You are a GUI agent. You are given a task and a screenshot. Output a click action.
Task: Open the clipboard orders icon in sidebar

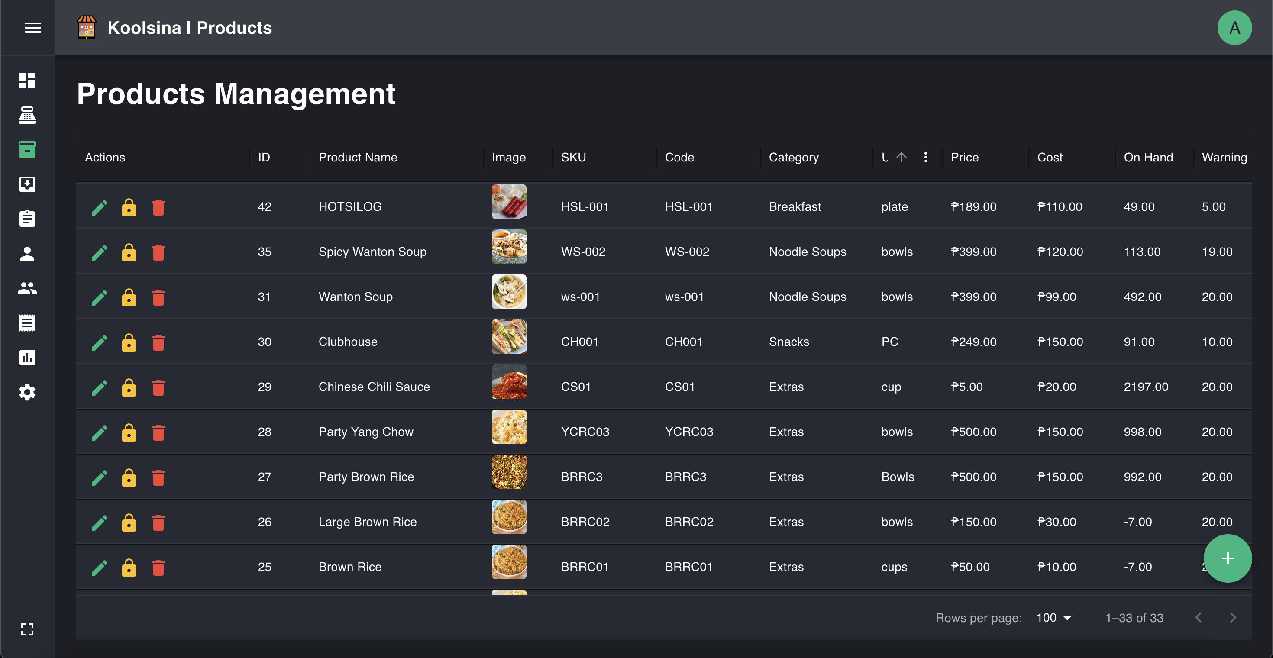click(x=28, y=218)
